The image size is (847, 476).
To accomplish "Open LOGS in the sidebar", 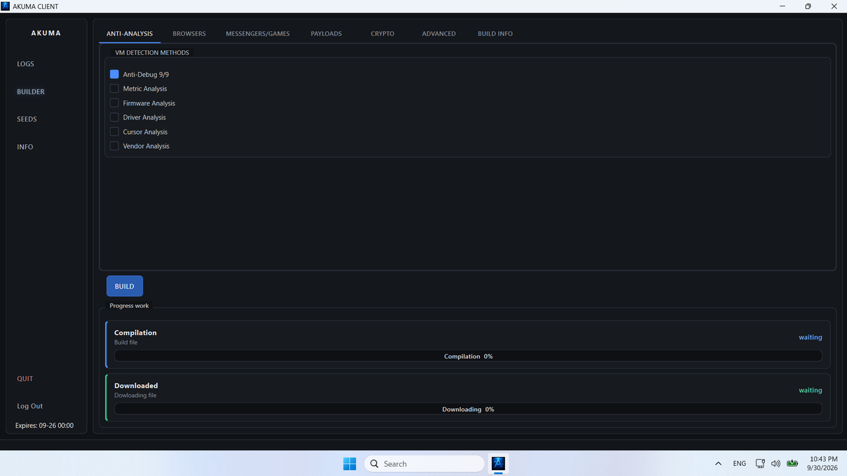I will tap(26, 64).
